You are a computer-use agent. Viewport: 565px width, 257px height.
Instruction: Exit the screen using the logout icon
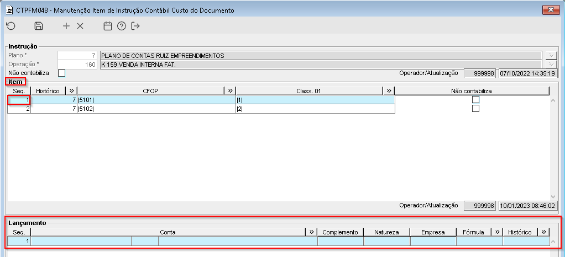coord(135,26)
